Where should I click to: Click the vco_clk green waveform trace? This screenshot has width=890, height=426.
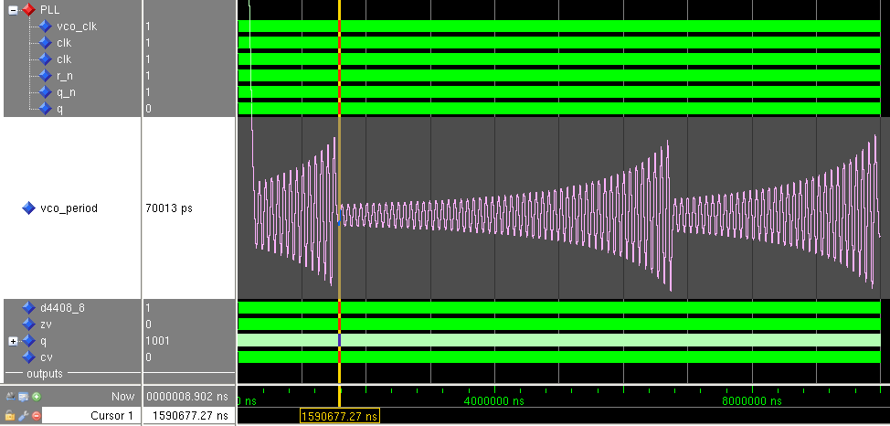559,27
